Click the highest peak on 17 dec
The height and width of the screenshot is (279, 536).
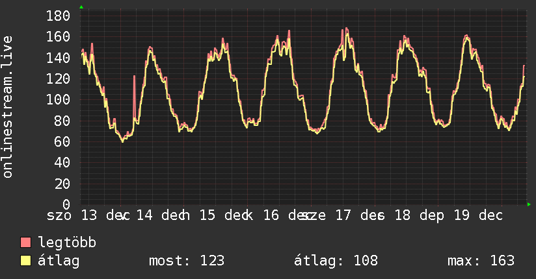(x=347, y=29)
